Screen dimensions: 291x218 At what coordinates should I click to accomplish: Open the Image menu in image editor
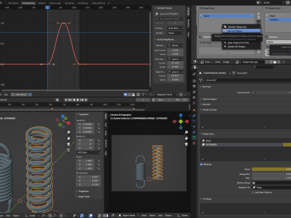click(226, 62)
